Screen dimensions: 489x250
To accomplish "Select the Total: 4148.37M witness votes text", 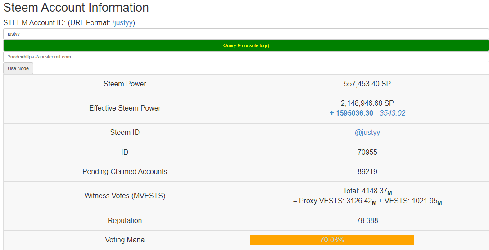I will click(367, 191).
